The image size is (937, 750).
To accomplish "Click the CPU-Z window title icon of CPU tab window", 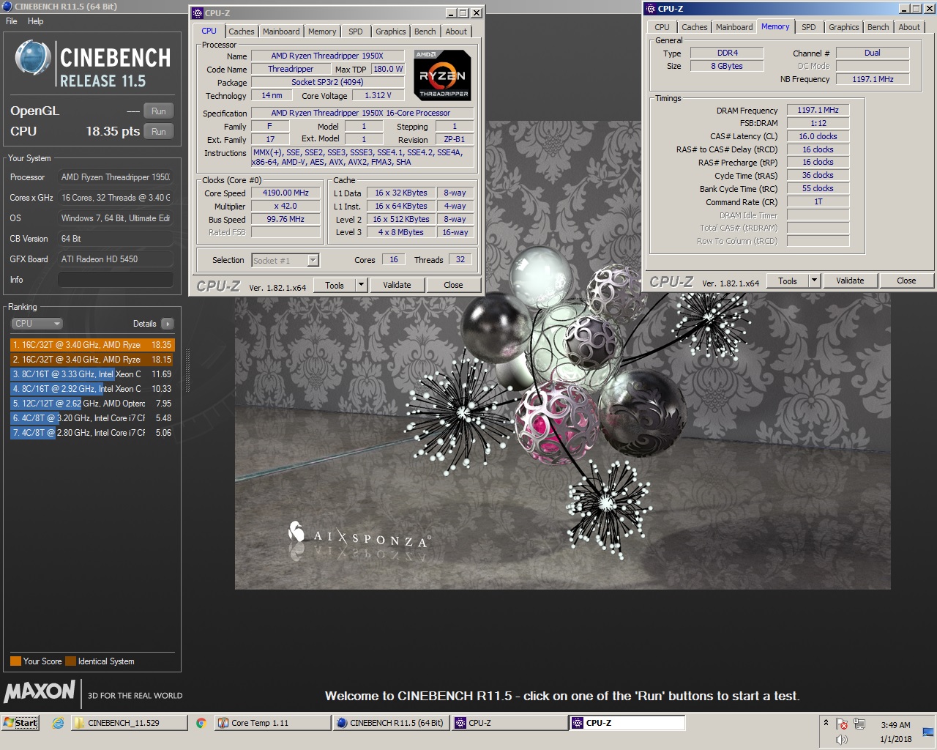I will click(197, 13).
